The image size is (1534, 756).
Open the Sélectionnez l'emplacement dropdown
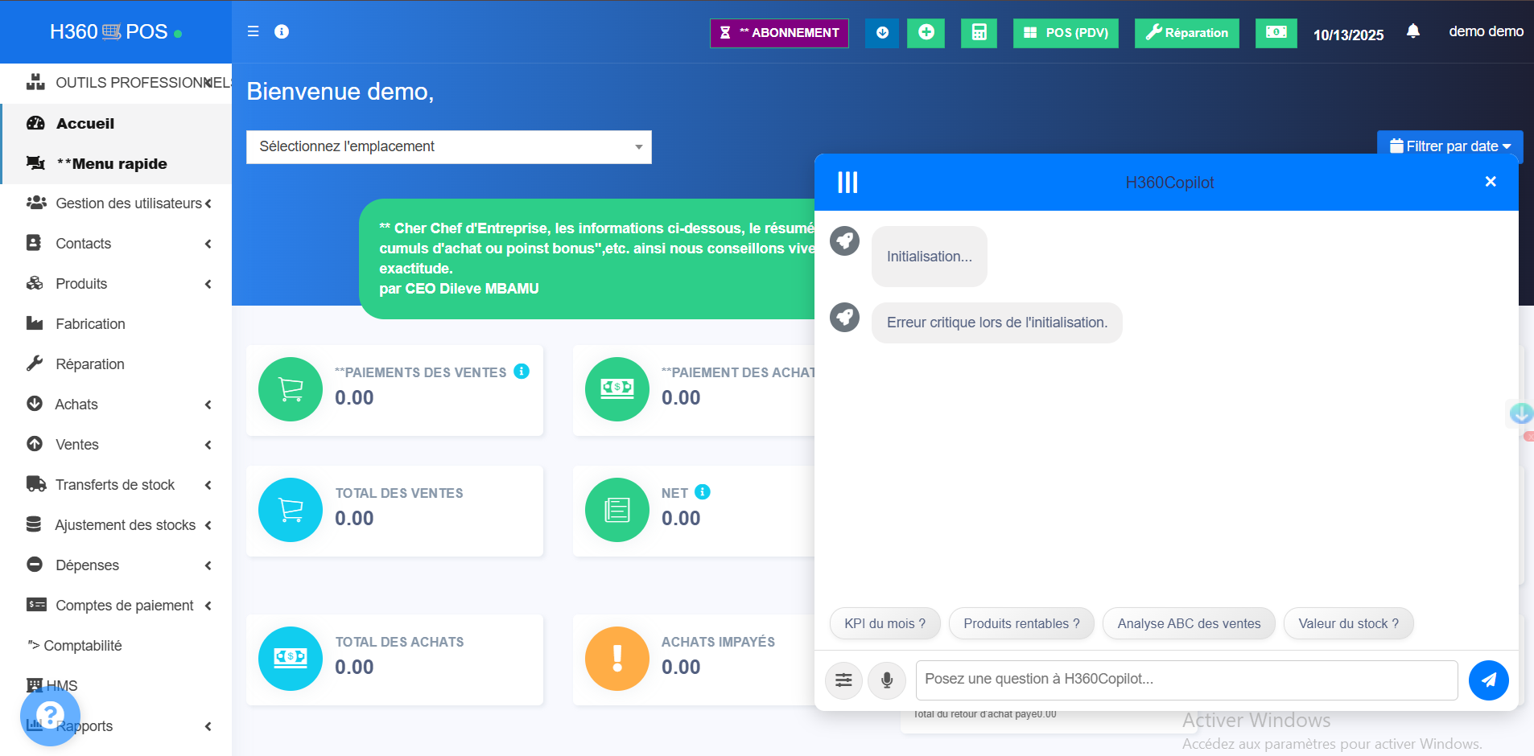(448, 147)
